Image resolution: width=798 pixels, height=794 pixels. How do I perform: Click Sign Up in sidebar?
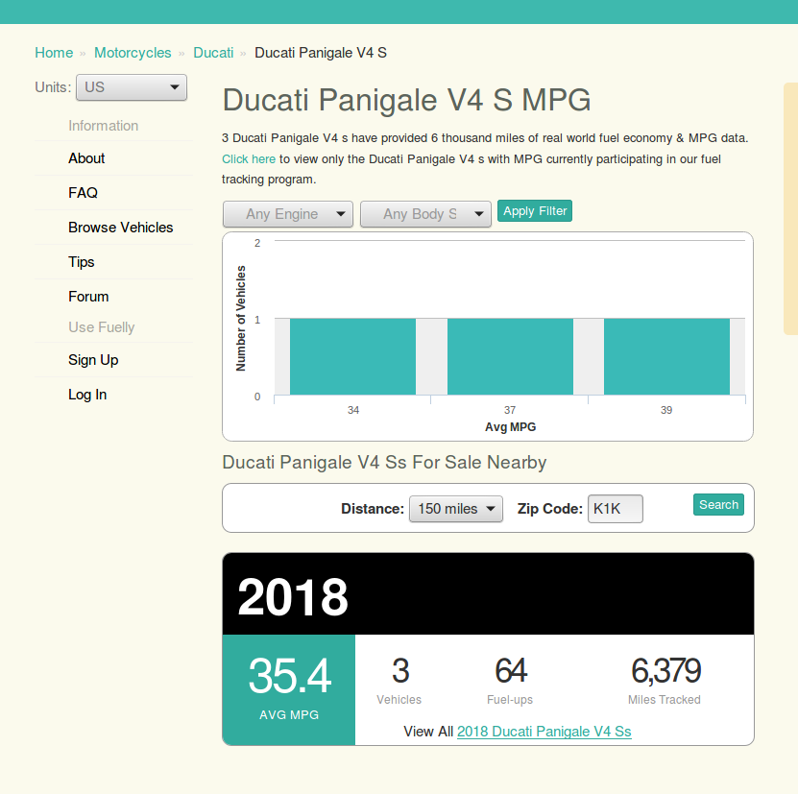tap(93, 360)
